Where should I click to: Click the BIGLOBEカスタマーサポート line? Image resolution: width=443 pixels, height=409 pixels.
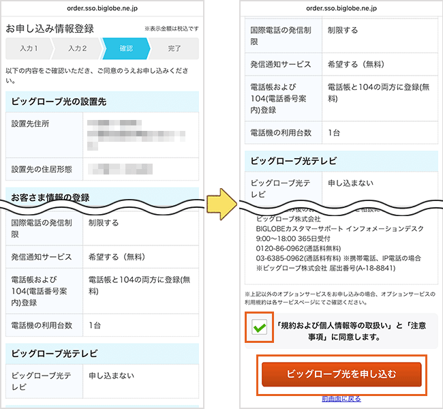pyautogui.click(x=340, y=228)
